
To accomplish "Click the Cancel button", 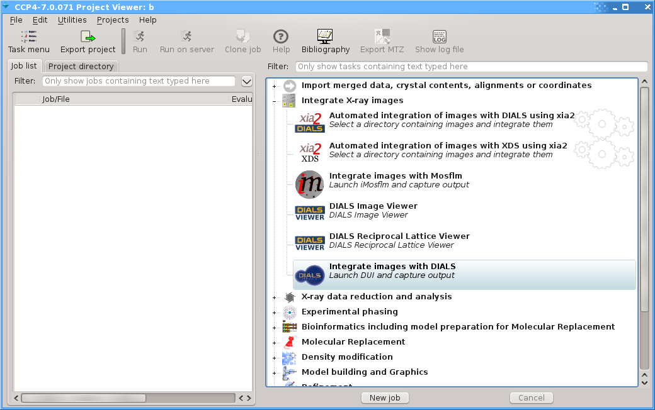I will 532,398.
